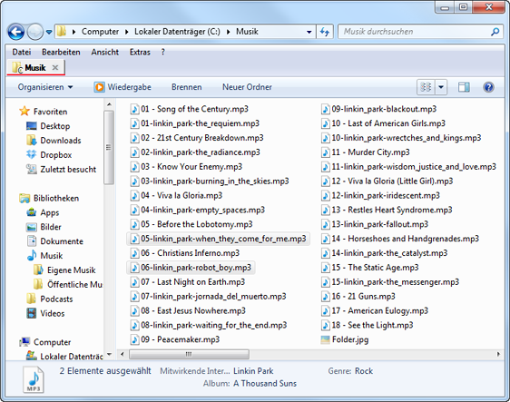The height and width of the screenshot is (402, 510).
Task: Open Desktop in the navigation pane
Action: (48, 126)
